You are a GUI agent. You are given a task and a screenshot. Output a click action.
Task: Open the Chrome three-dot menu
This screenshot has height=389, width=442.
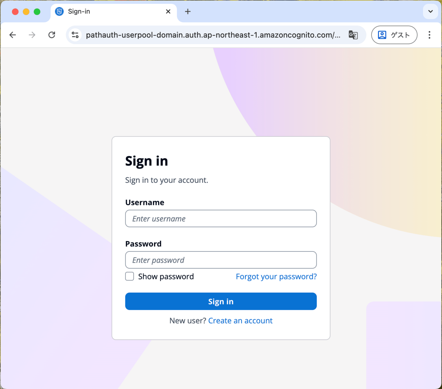pos(429,35)
